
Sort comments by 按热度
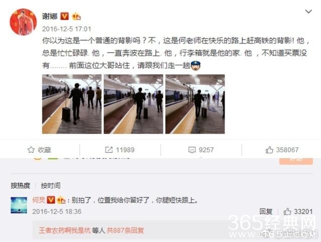(x=21, y=185)
